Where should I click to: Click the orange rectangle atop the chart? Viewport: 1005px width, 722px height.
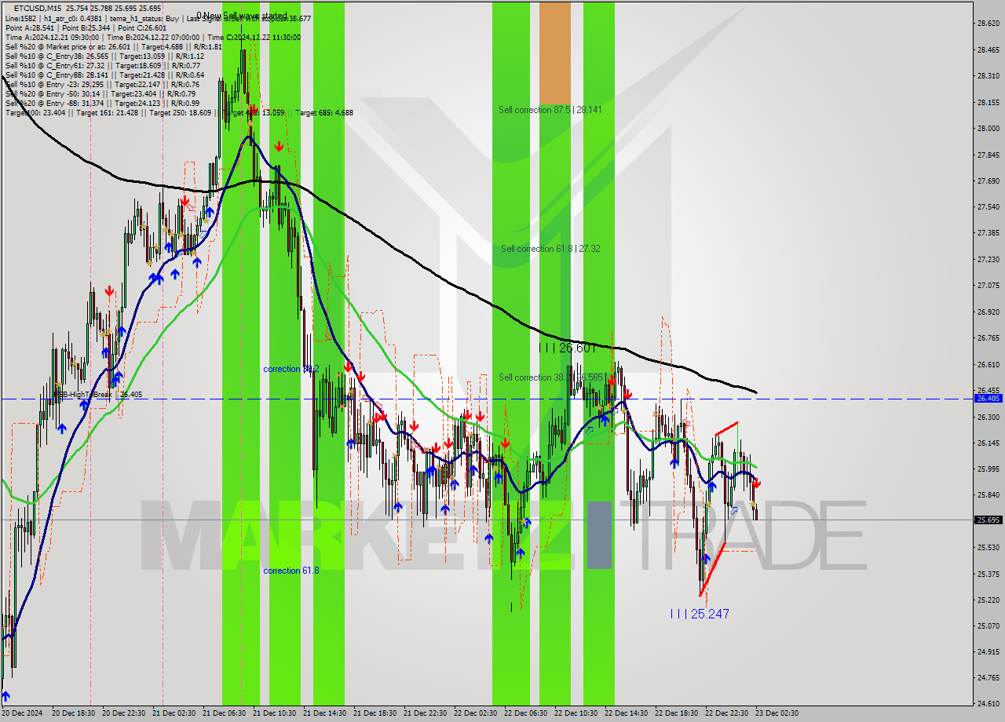click(x=555, y=53)
